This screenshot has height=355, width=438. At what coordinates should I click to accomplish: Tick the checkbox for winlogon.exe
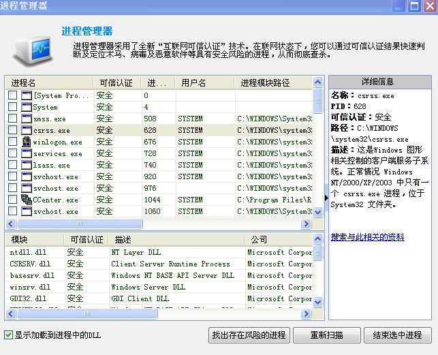12,142
